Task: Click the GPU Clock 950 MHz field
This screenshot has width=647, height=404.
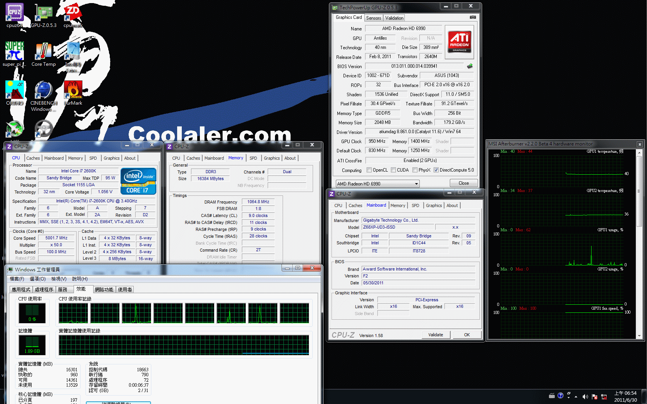Action: (377, 141)
